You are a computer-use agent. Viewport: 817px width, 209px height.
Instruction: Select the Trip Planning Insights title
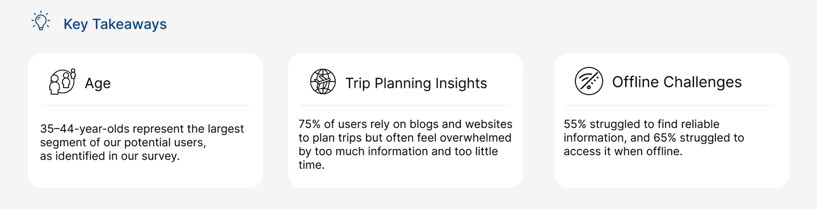(416, 83)
